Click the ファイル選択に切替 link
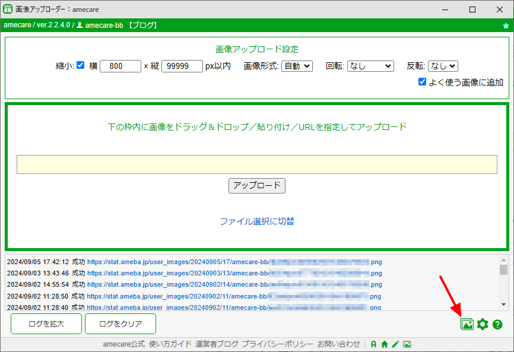 pyautogui.click(x=257, y=221)
